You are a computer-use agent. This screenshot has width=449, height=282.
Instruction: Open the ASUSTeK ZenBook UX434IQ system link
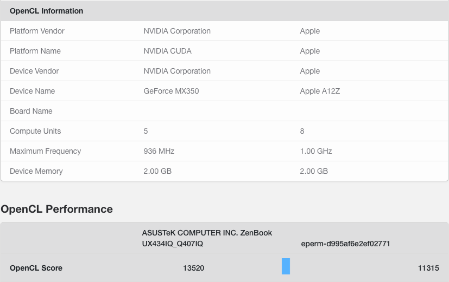[x=207, y=238]
